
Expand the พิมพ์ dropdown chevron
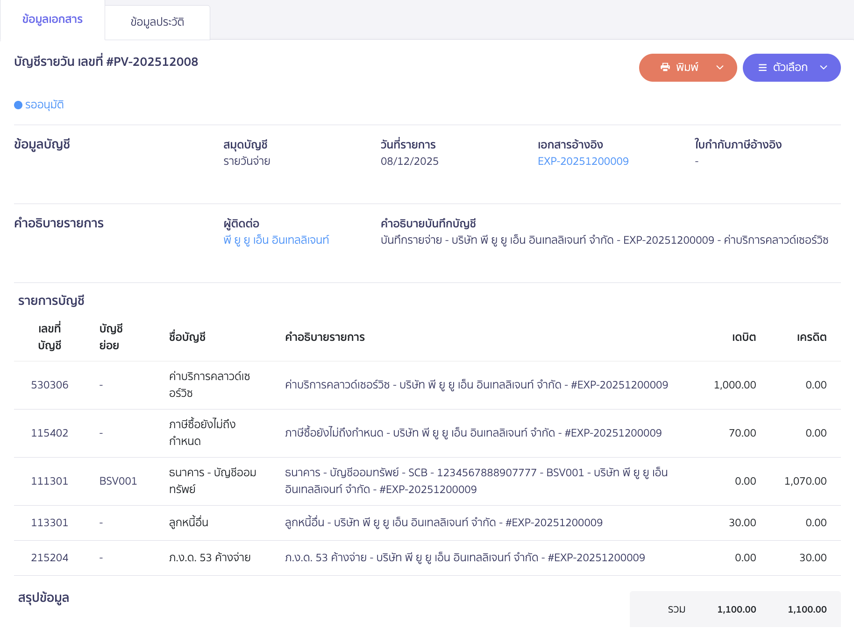(720, 68)
